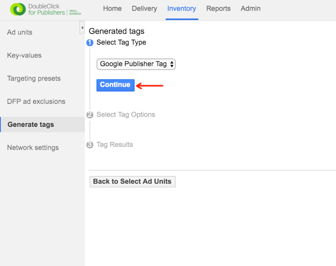Open Targeting presets sidebar item
Image resolution: width=336 pixels, height=266 pixels.
[x=34, y=78]
